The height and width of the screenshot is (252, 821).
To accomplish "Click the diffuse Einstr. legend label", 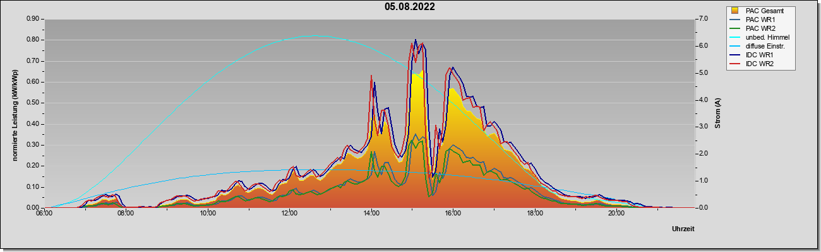I will click(x=766, y=46).
